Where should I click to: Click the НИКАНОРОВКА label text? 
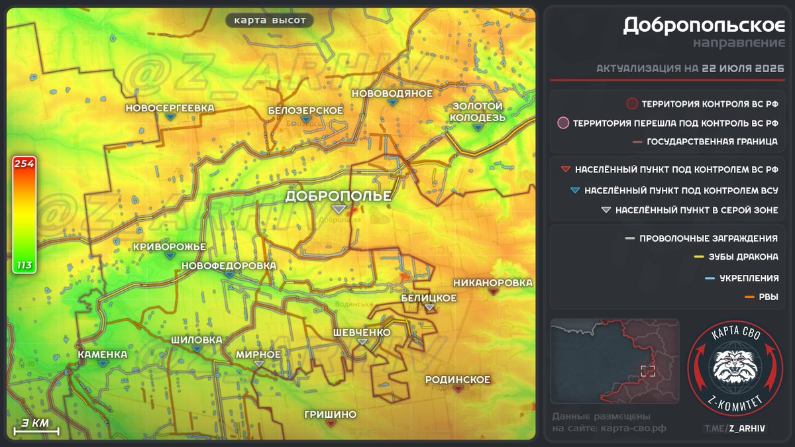point(493,283)
